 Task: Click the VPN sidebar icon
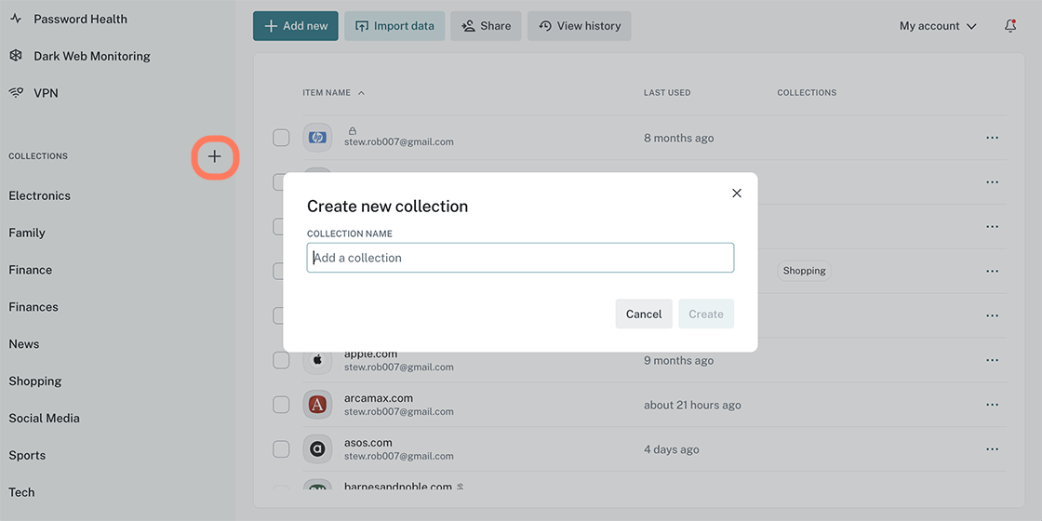tap(16, 93)
